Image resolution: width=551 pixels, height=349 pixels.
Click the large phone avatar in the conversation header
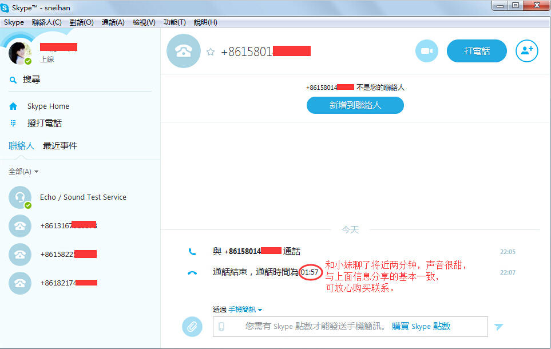click(x=184, y=51)
